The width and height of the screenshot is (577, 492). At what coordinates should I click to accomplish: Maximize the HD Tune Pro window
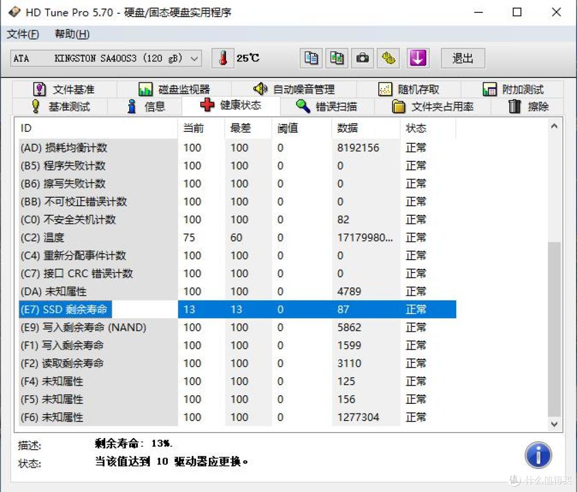[x=517, y=12]
